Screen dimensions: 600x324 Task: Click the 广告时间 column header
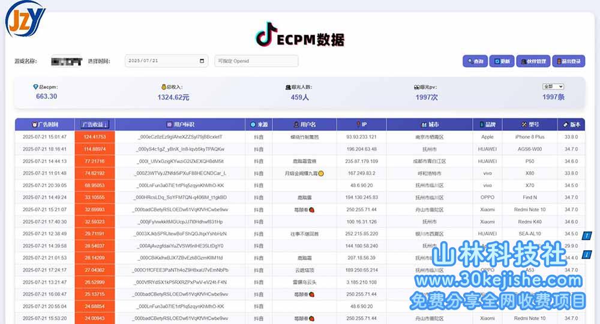point(45,124)
